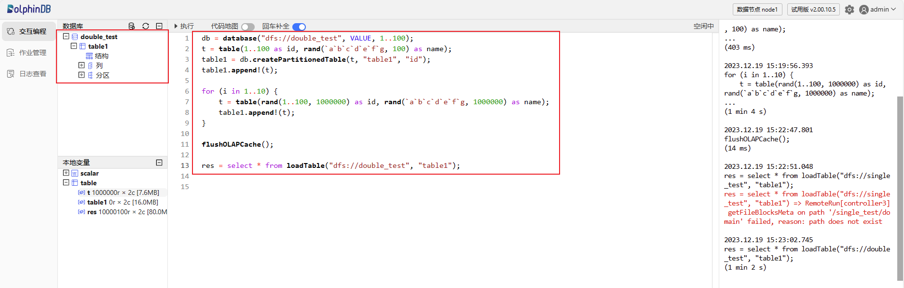This screenshot has width=904, height=288.
Task: Collapse all nodes in the 数据库 panel
Action: click(159, 26)
